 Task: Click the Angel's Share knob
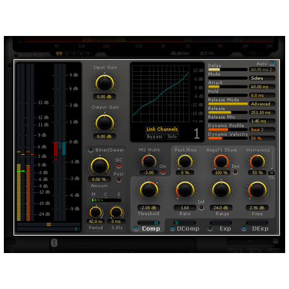(x=221, y=162)
